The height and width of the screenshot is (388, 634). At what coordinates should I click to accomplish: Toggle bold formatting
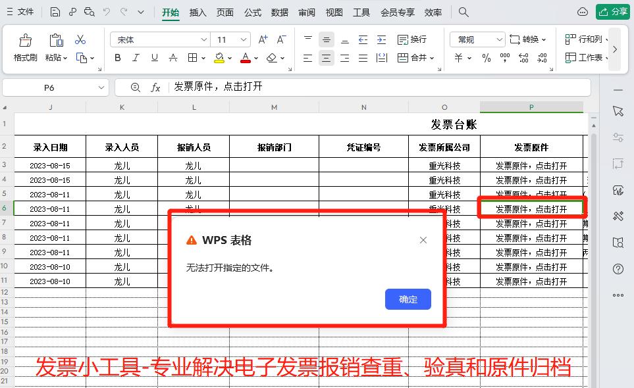pyautogui.click(x=117, y=58)
